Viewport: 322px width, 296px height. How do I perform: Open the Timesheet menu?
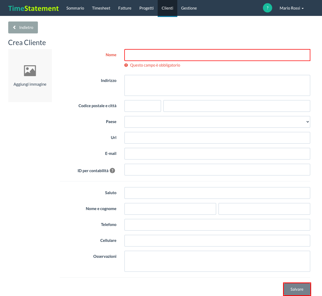click(101, 8)
